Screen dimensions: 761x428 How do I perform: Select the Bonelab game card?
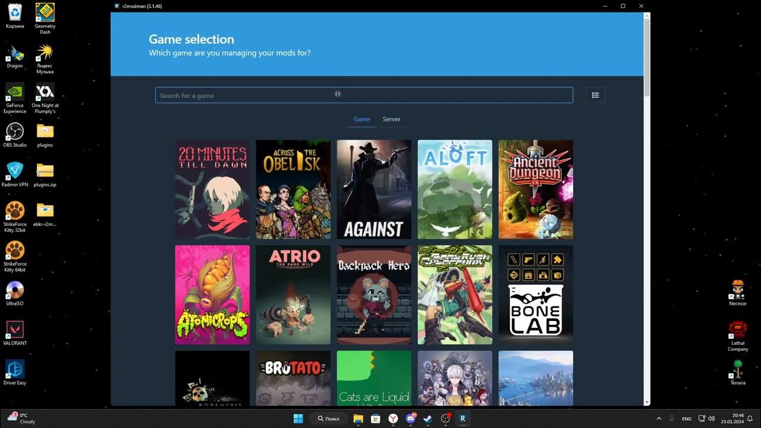[536, 295]
